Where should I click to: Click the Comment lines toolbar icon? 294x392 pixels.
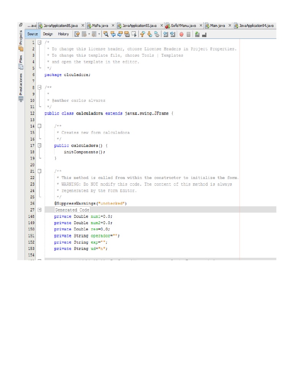(x=197, y=34)
